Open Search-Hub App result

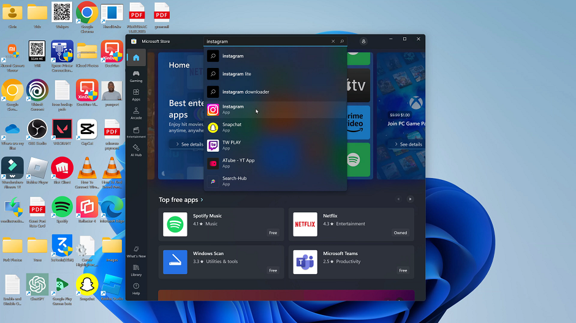click(x=275, y=182)
